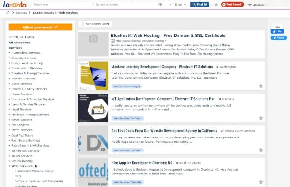
Task: Expand the Adjust your search panel
Action: coord(40,27)
